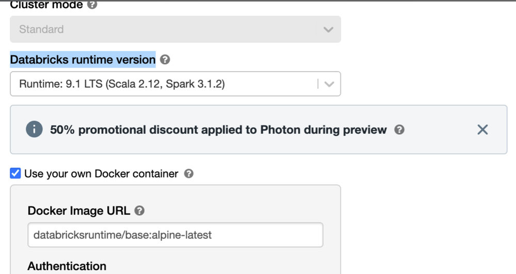Select the Runtime 9.1 LTS dropdown field
This screenshot has width=516, height=274.
(165, 84)
